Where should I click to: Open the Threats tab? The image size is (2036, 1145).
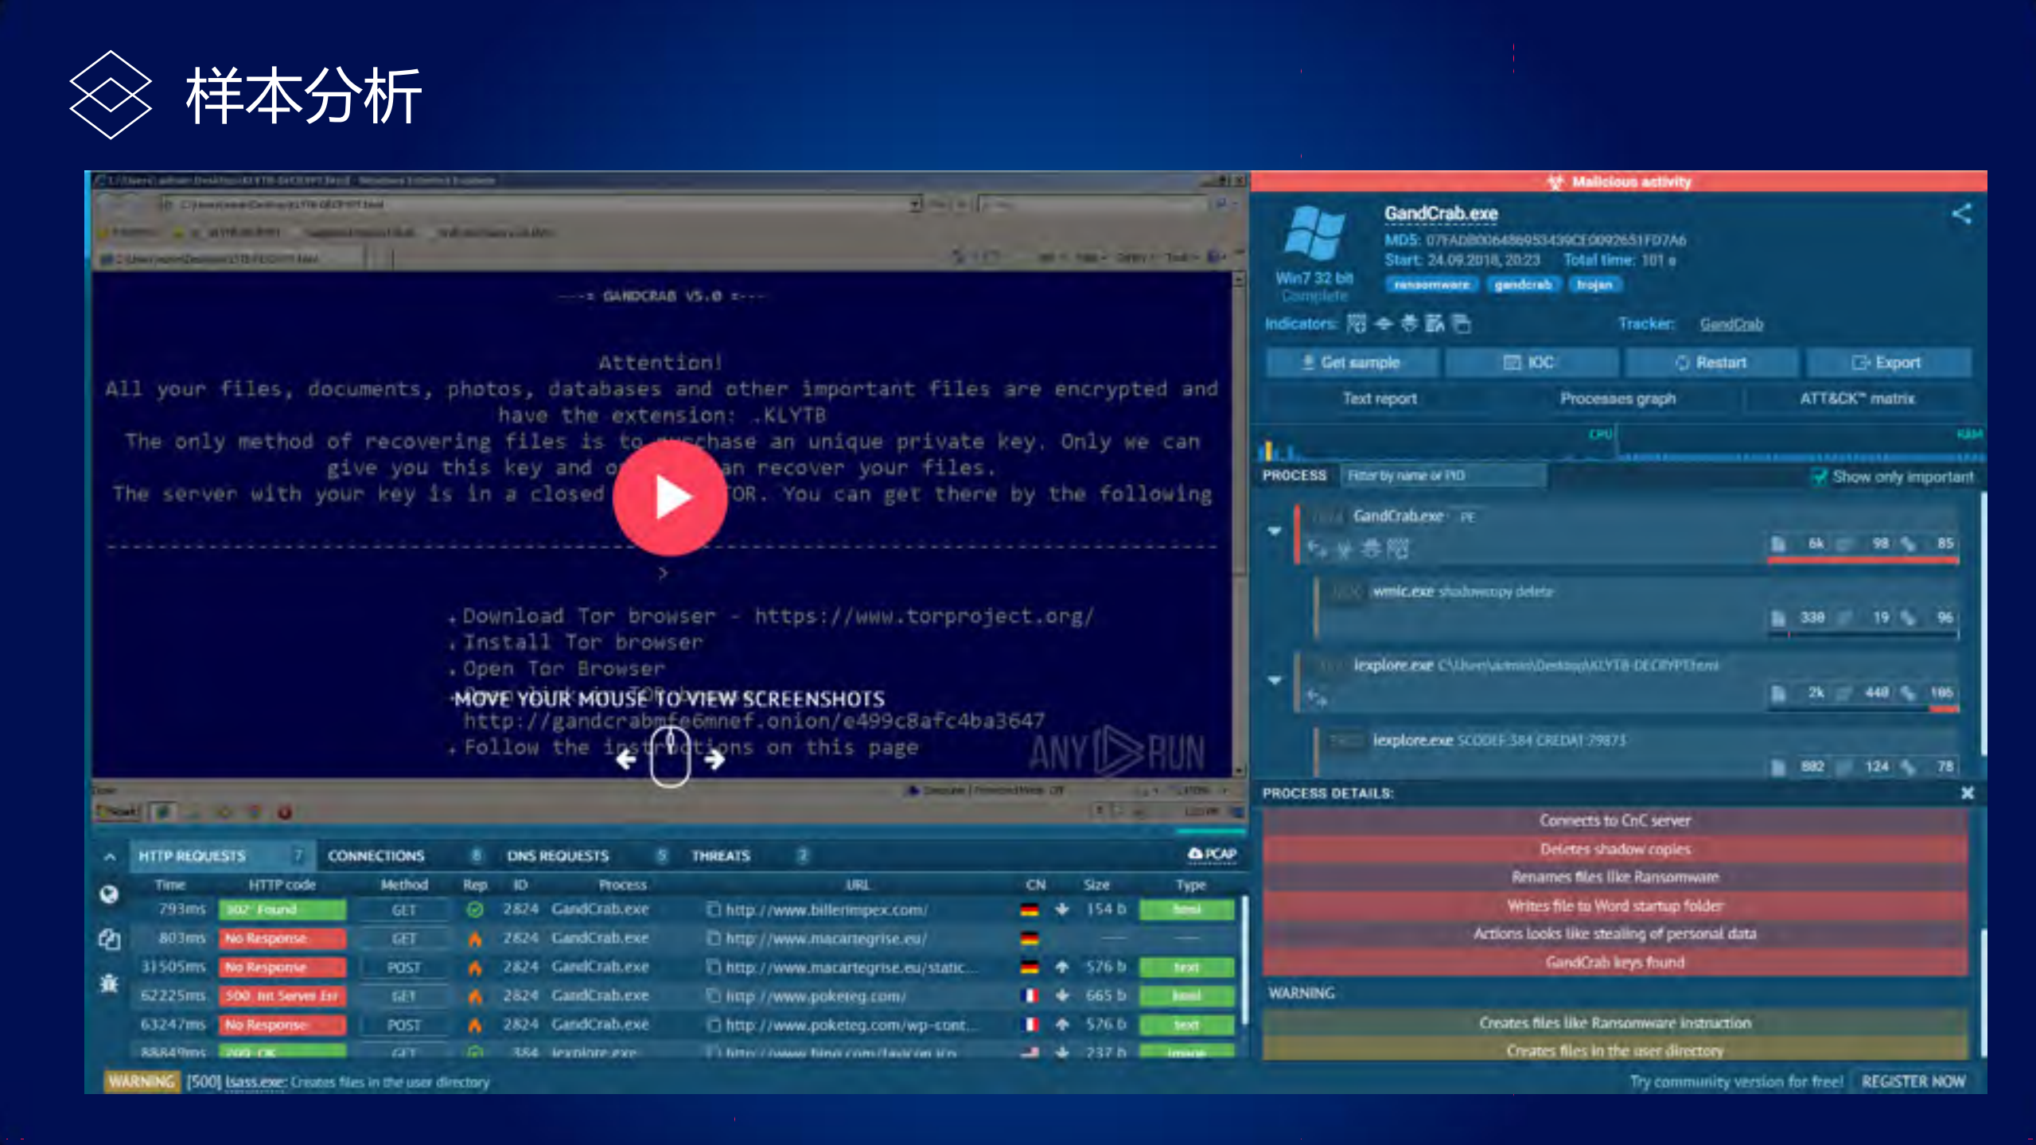click(x=720, y=856)
